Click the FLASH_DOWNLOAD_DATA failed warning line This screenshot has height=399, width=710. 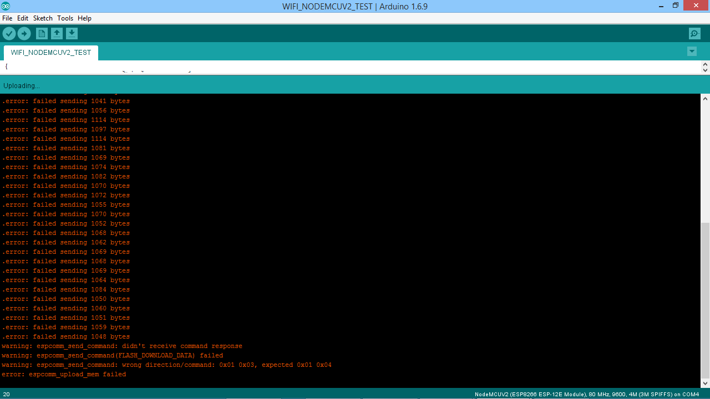112,356
